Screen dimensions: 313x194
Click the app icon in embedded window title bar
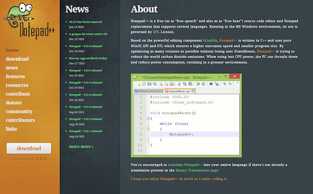135,77
